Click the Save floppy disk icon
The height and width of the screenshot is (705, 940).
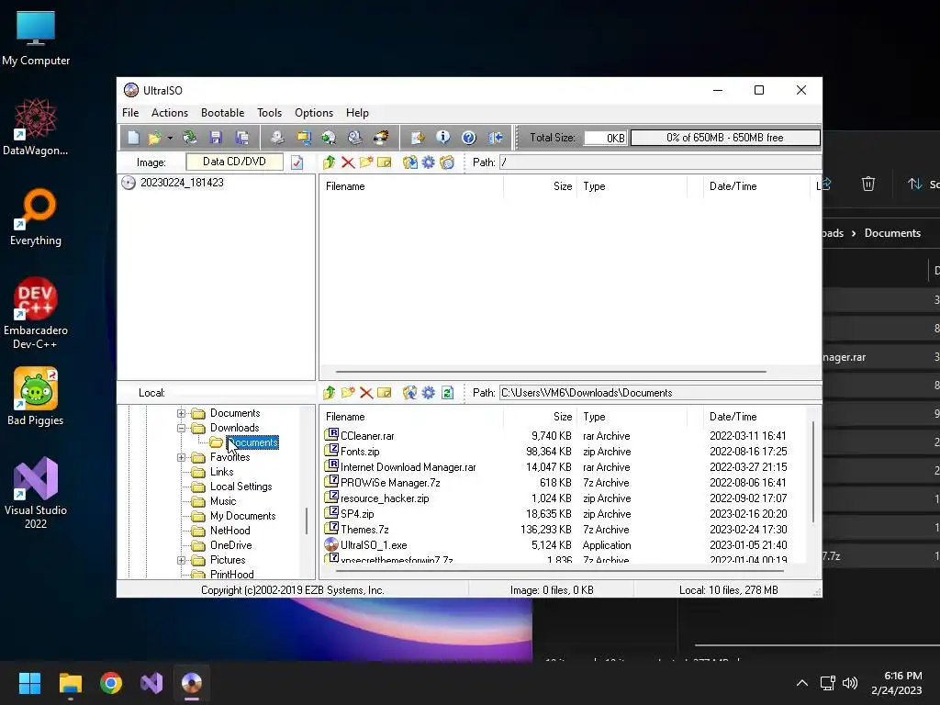216,138
